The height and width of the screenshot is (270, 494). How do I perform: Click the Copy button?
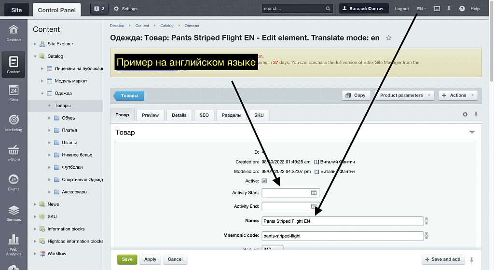point(356,95)
